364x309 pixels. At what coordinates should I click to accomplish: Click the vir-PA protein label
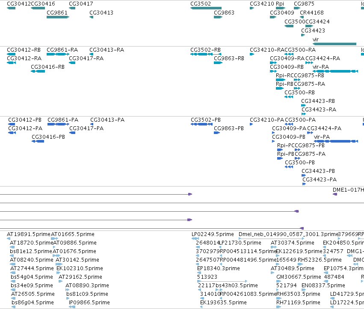(322, 137)
